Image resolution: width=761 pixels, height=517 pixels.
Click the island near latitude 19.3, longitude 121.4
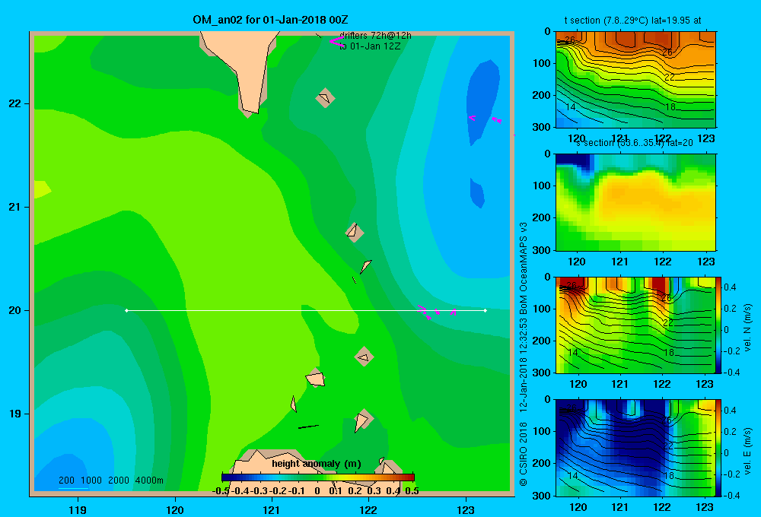coord(315,378)
